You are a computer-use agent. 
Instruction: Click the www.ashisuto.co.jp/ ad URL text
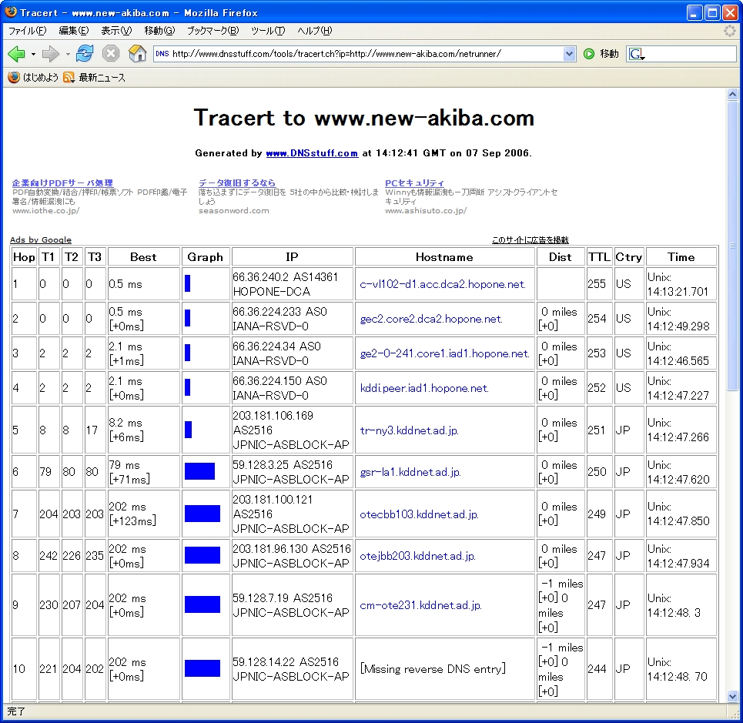(426, 211)
